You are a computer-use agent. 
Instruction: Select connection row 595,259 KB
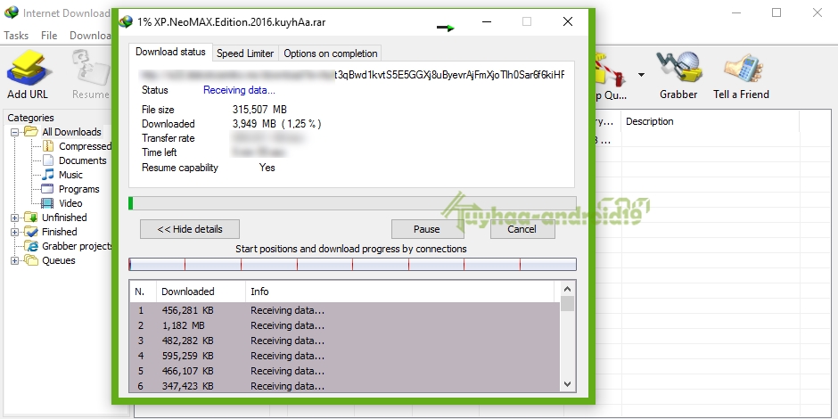344,356
